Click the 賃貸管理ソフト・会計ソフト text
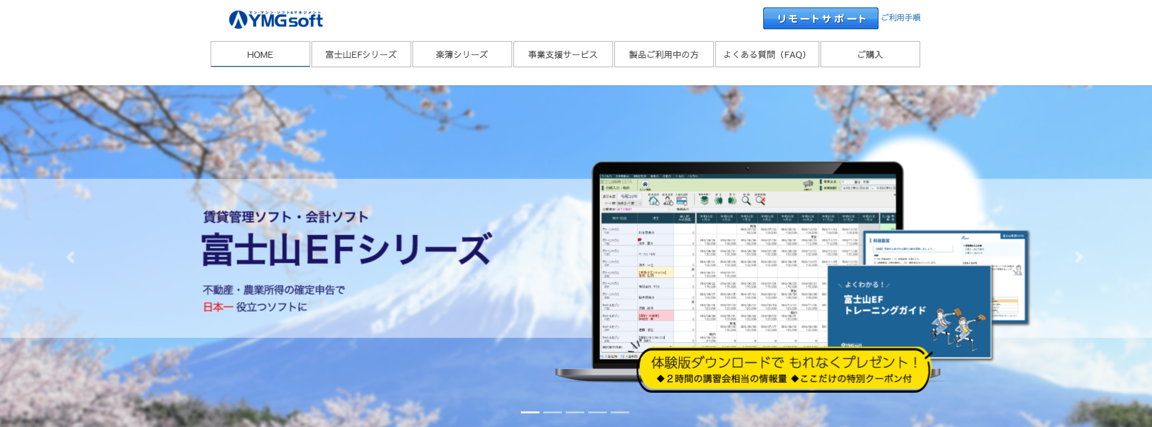The image size is (1152, 427). [286, 217]
